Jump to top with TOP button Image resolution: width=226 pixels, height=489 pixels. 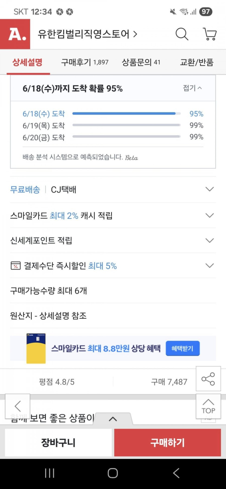[208, 406]
